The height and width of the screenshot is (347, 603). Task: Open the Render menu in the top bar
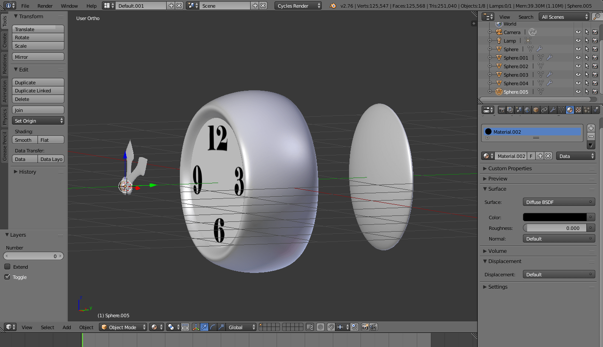click(44, 6)
